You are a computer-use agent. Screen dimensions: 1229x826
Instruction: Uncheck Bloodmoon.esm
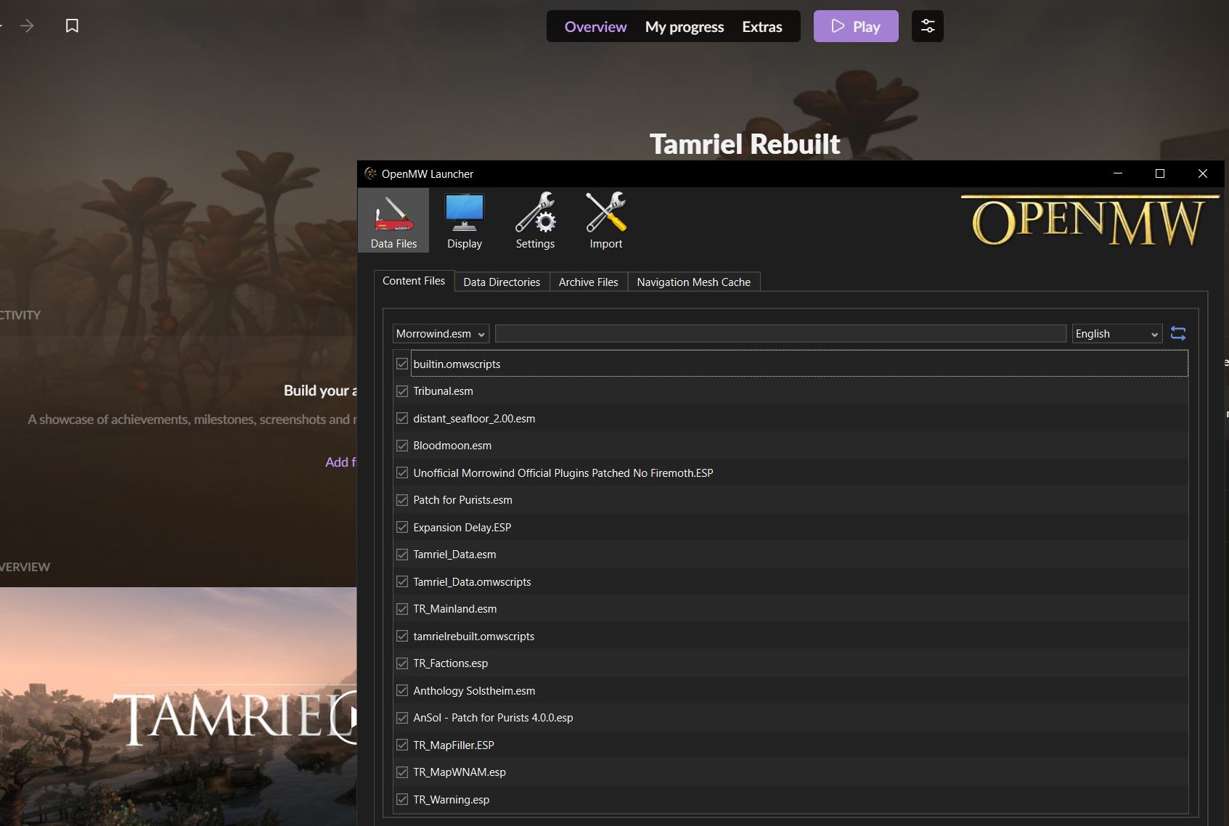click(402, 446)
